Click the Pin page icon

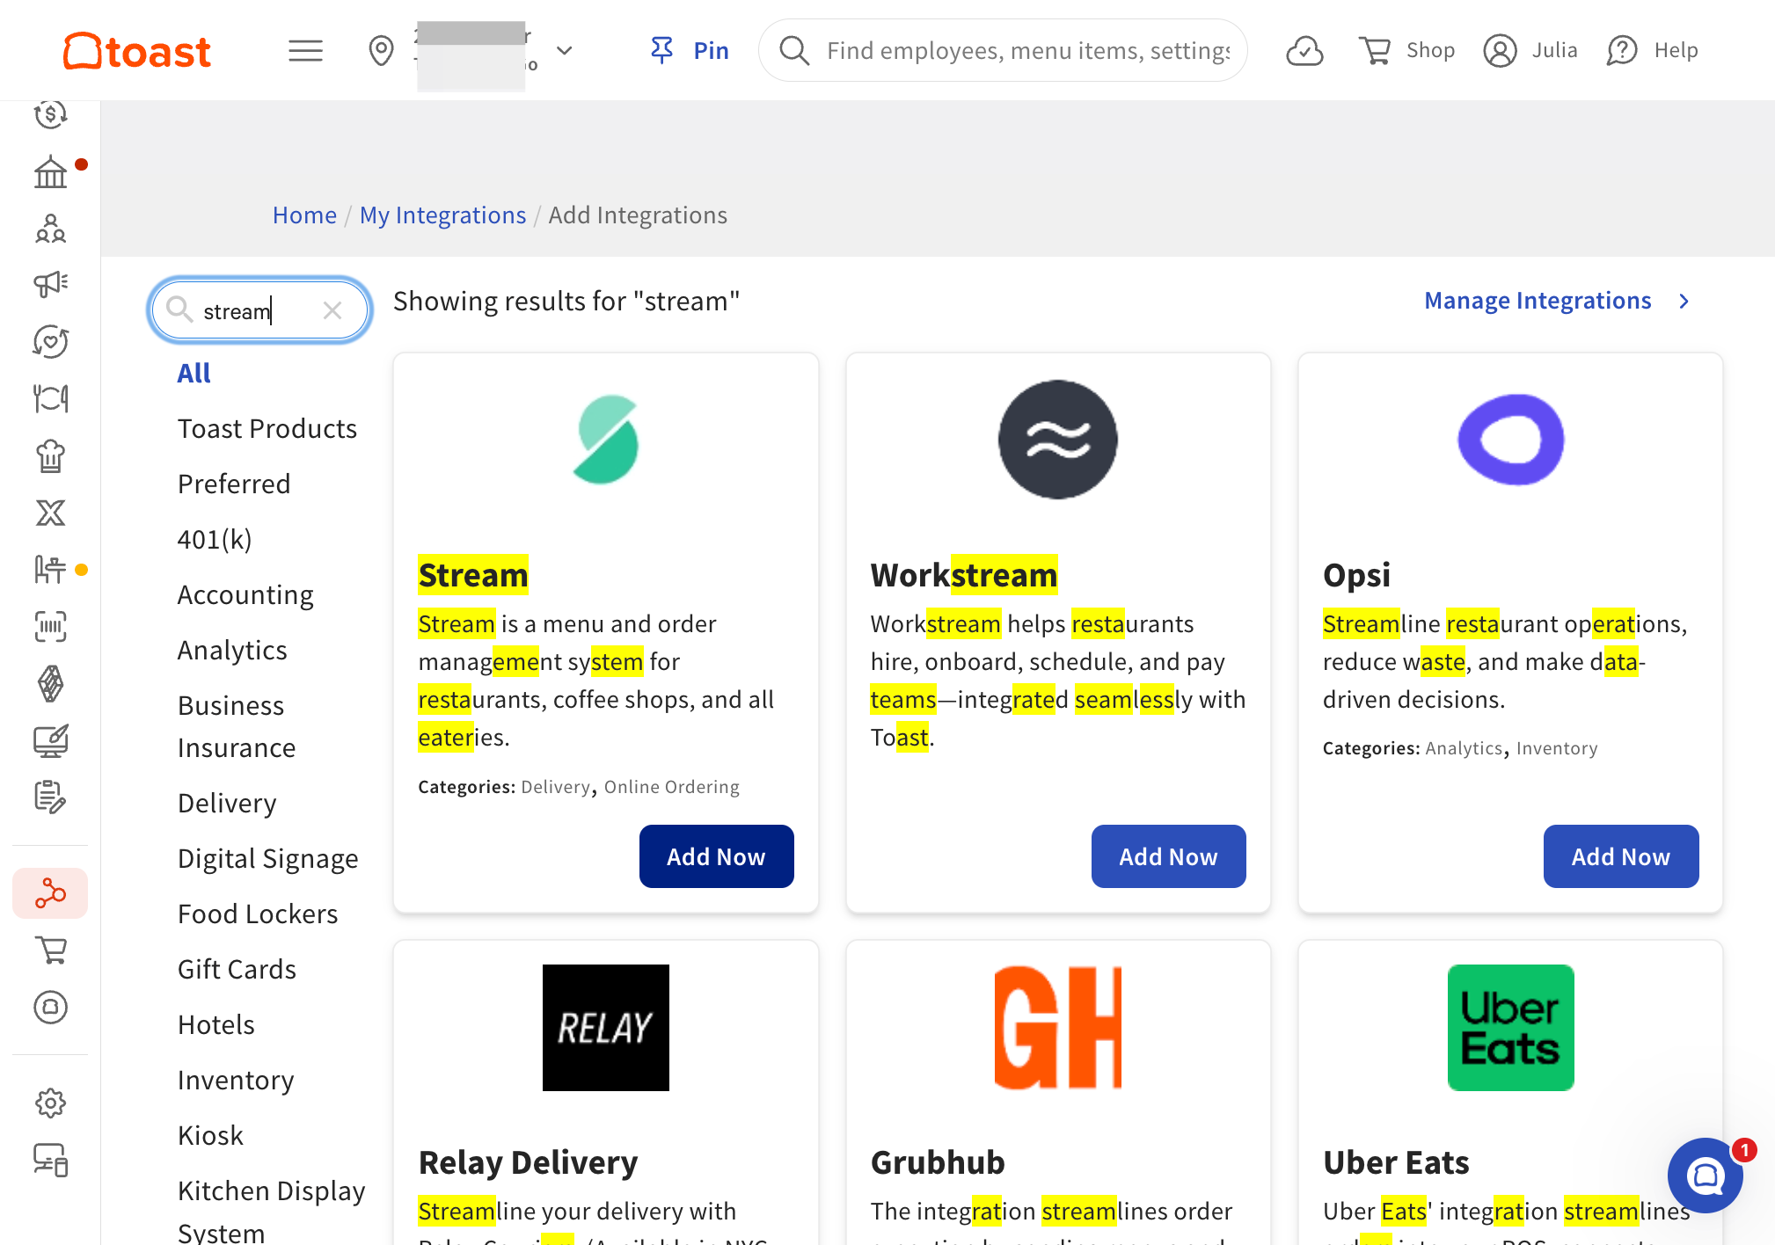coord(662,50)
